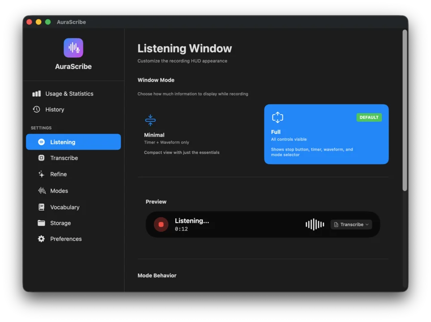
Task: Select the Full window mode card
Action: (x=326, y=134)
